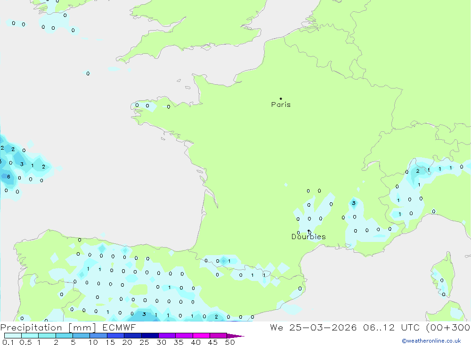471x345 pixels.
Task: Pick the 30–35 mm legend color cell
Action: pos(167,336)
